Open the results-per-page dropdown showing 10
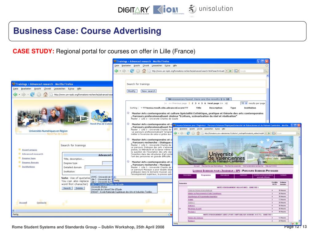This screenshot has height=236, width=315. point(244,103)
